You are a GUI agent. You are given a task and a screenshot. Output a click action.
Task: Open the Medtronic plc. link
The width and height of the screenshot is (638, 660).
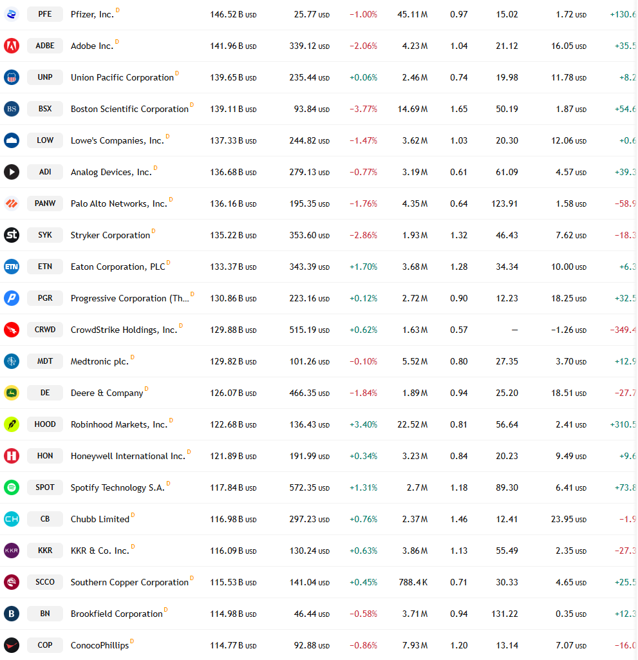100,362
